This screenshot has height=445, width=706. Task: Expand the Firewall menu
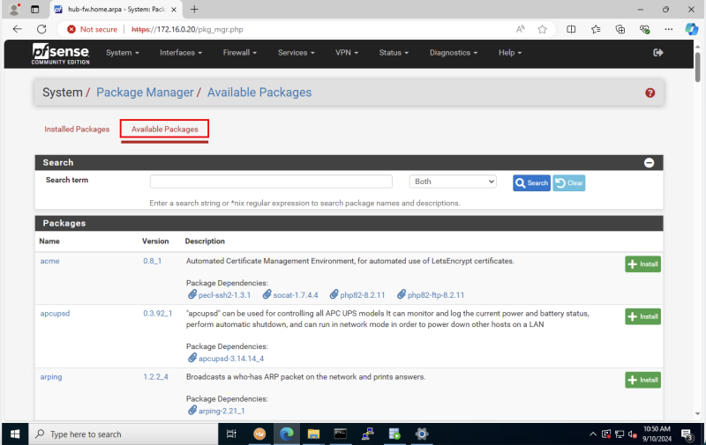point(239,53)
